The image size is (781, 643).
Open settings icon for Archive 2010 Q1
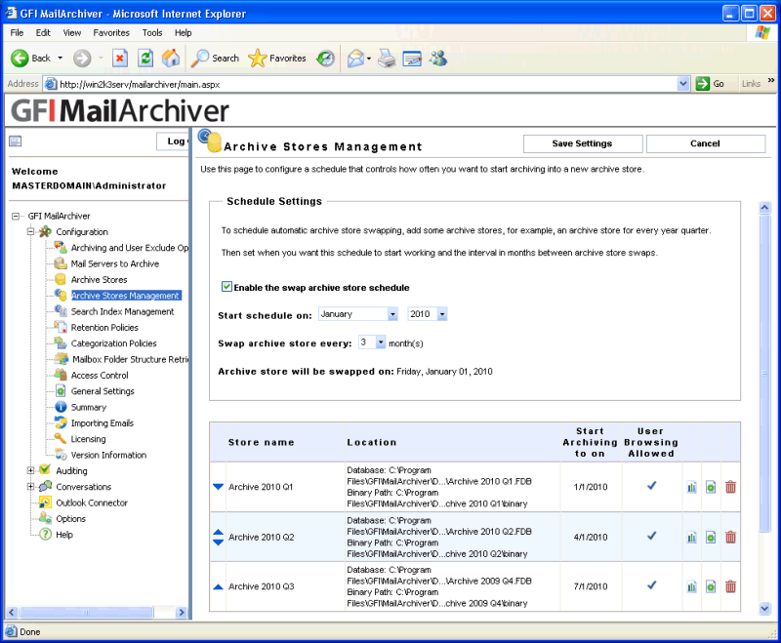point(711,487)
